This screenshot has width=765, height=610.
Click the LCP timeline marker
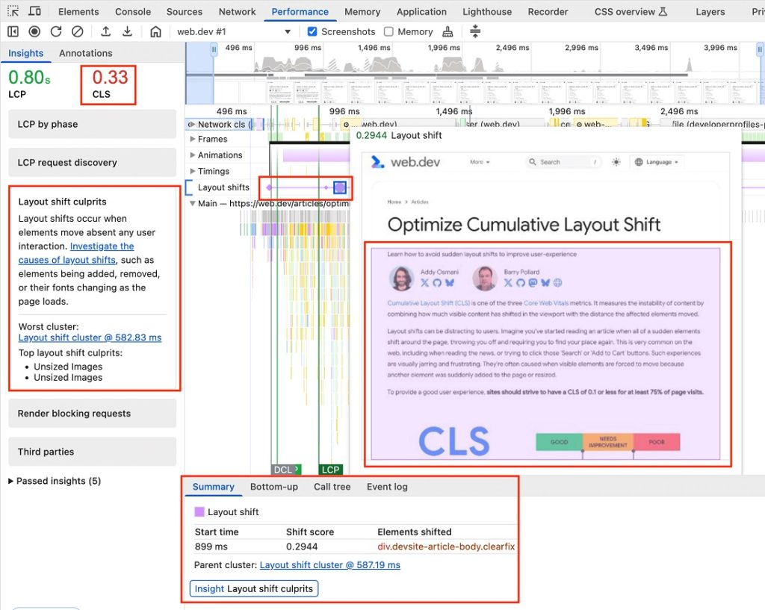[330, 470]
